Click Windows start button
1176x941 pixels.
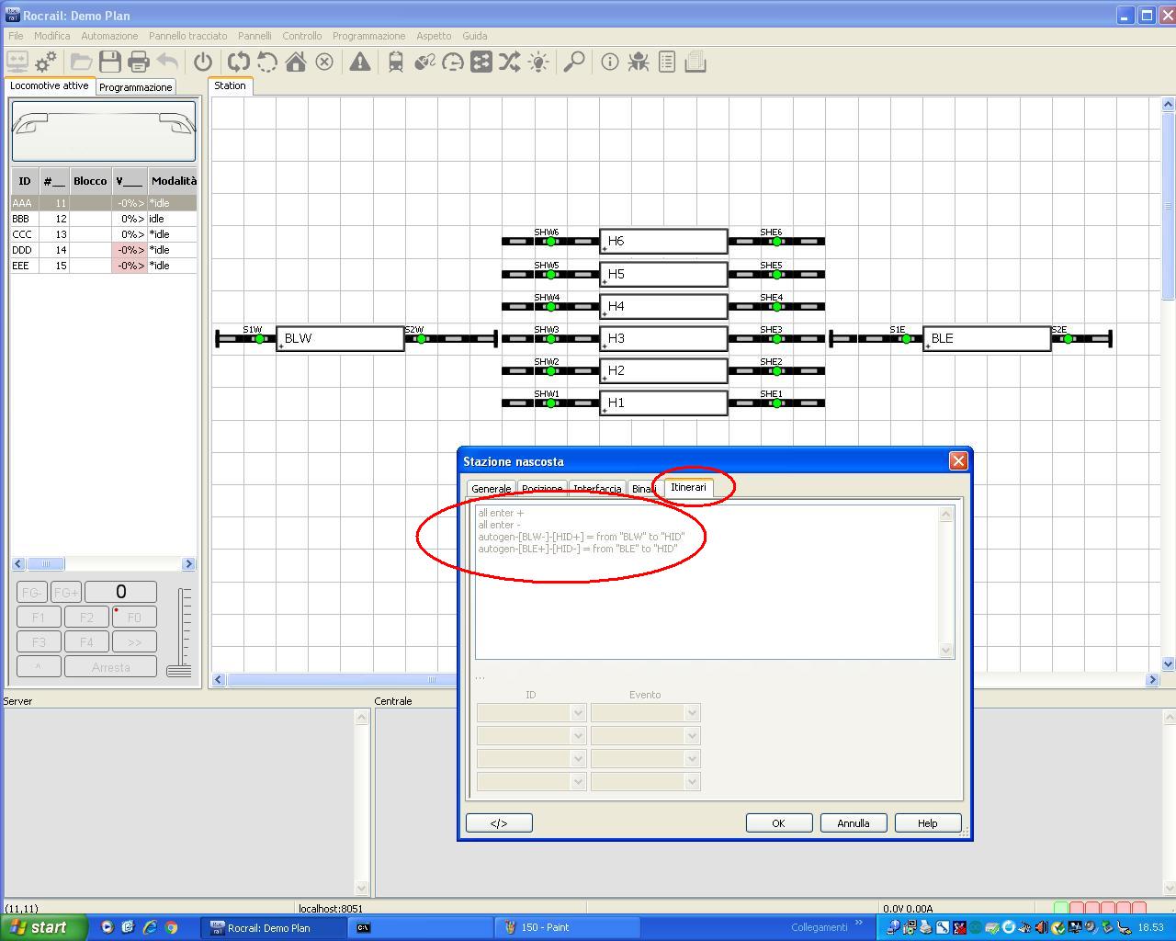click(43, 927)
